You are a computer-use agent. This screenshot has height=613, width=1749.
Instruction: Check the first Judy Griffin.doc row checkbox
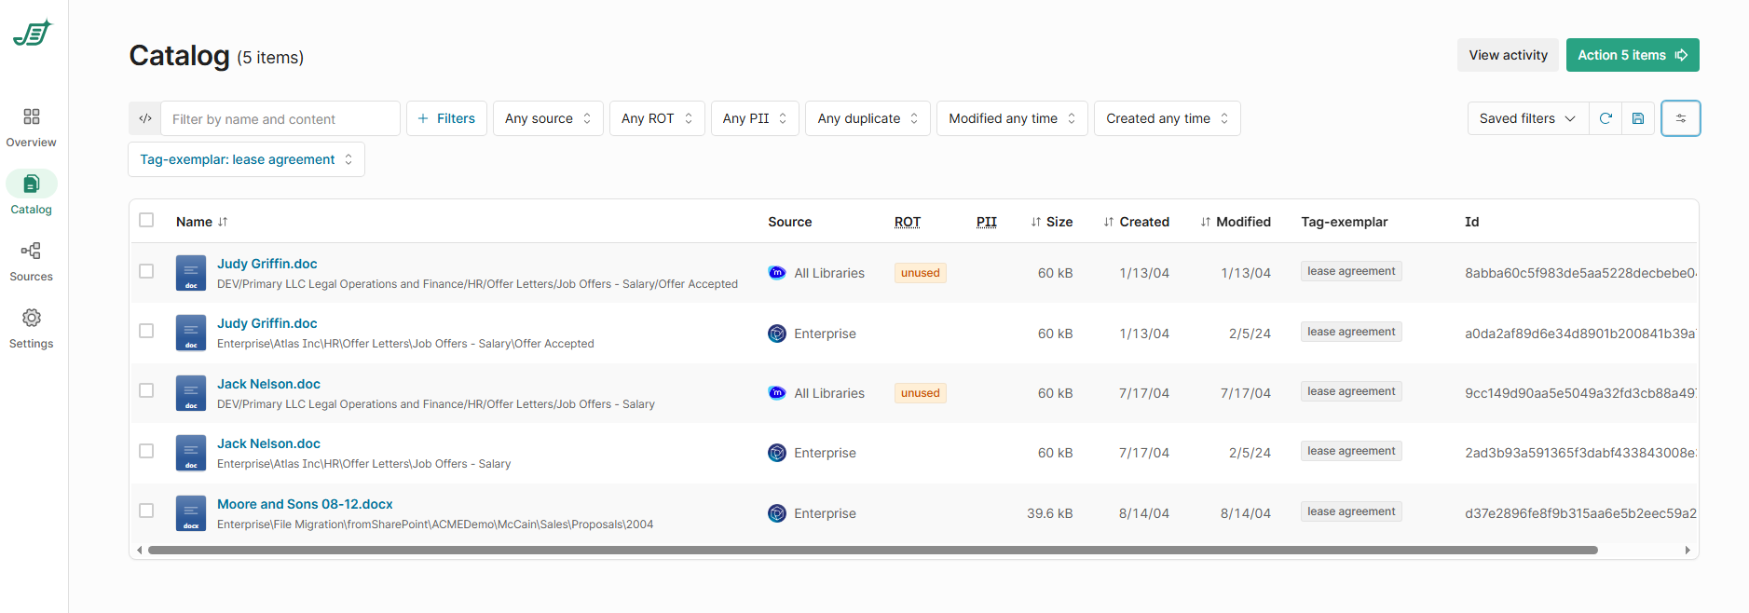(146, 271)
